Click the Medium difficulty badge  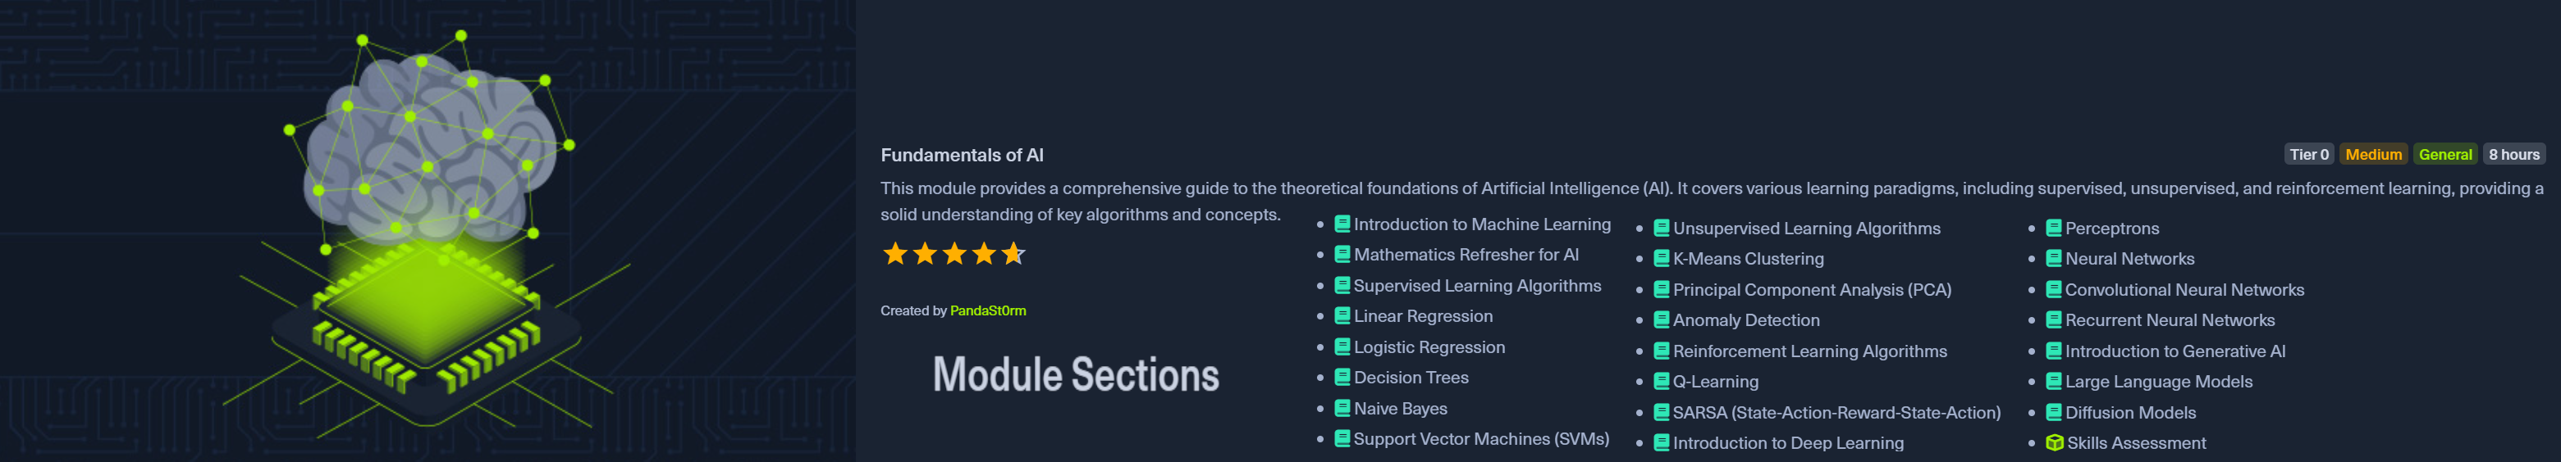point(2373,155)
